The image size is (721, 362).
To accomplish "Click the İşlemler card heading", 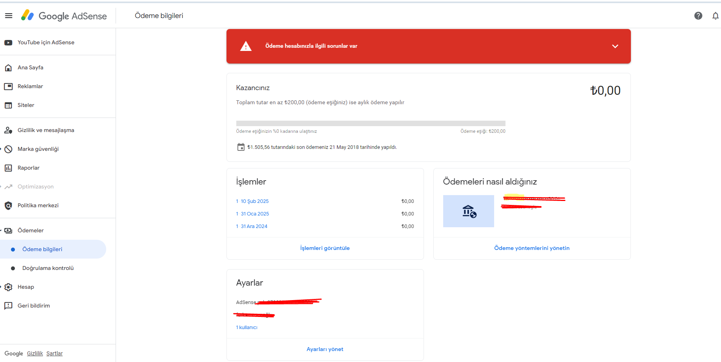I will click(251, 181).
